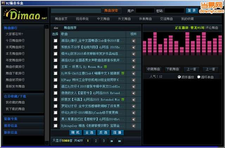This screenshot has width=225, height=148.
Task: Open the 中文舞曲 tab
Action: [x=103, y=19]
